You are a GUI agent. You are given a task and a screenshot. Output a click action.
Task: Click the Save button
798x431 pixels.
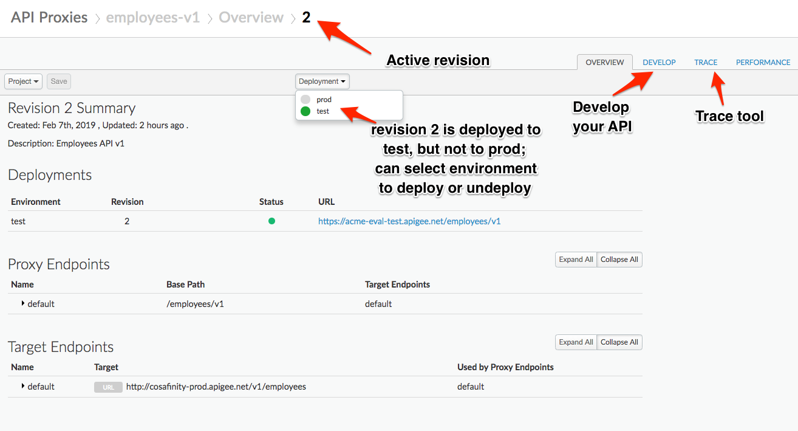[x=59, y=81]
